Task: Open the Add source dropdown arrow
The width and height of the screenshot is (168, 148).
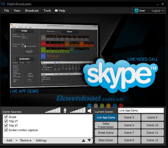Action: tap(16, 141)
